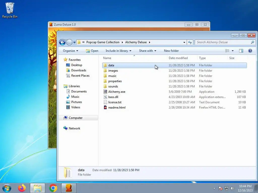
Task: Open the Windows Start menu
Action: 7,188
